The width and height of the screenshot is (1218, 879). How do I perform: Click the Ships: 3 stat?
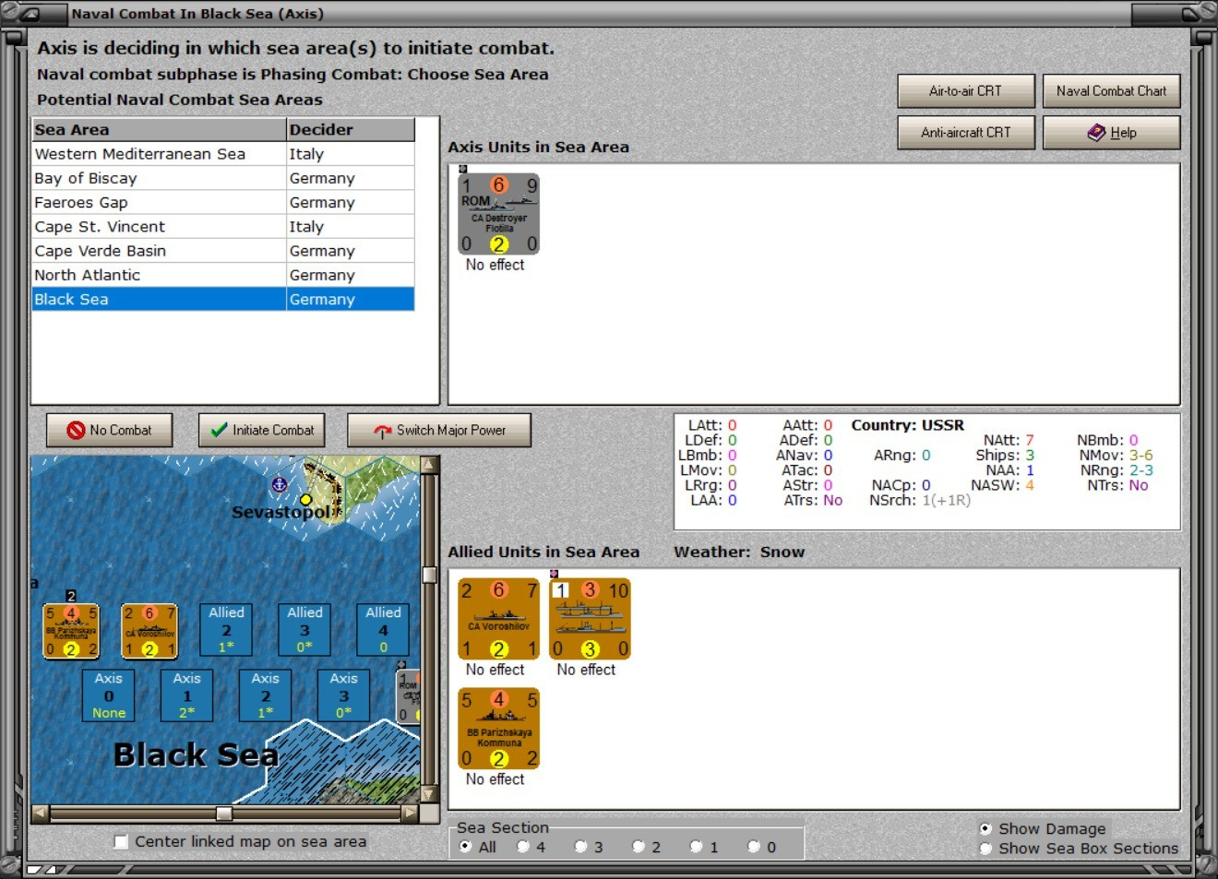click(1005, 455)
